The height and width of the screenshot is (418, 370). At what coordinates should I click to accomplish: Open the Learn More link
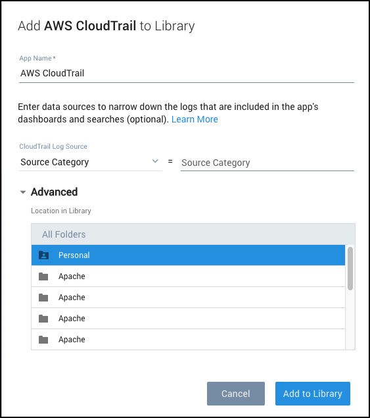pos(195,119)
